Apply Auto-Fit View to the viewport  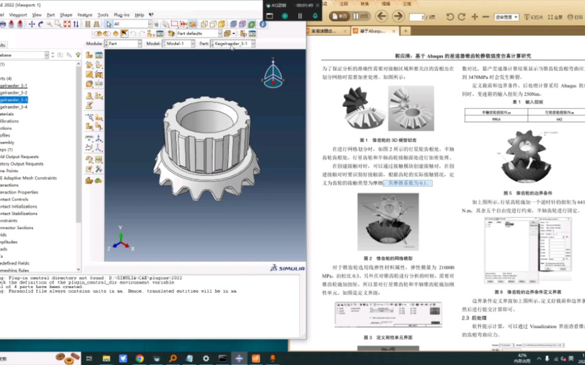pos(65,24)
